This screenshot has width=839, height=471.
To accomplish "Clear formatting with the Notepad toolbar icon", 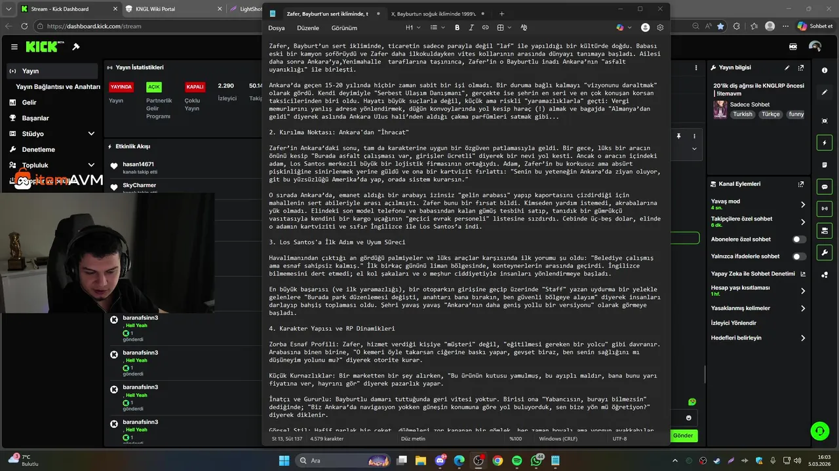I will pyautogui.click(x=524, y=27).
